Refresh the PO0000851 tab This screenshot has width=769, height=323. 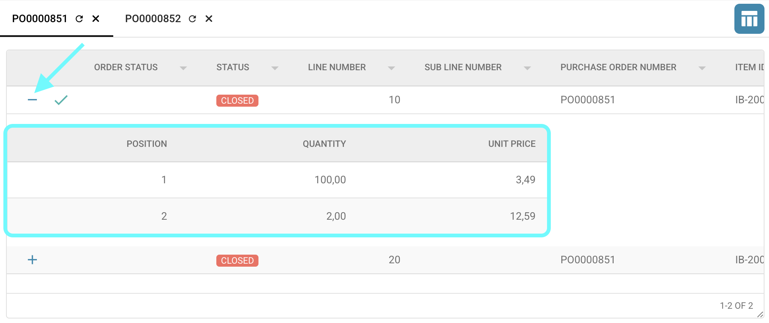point(79,19)
